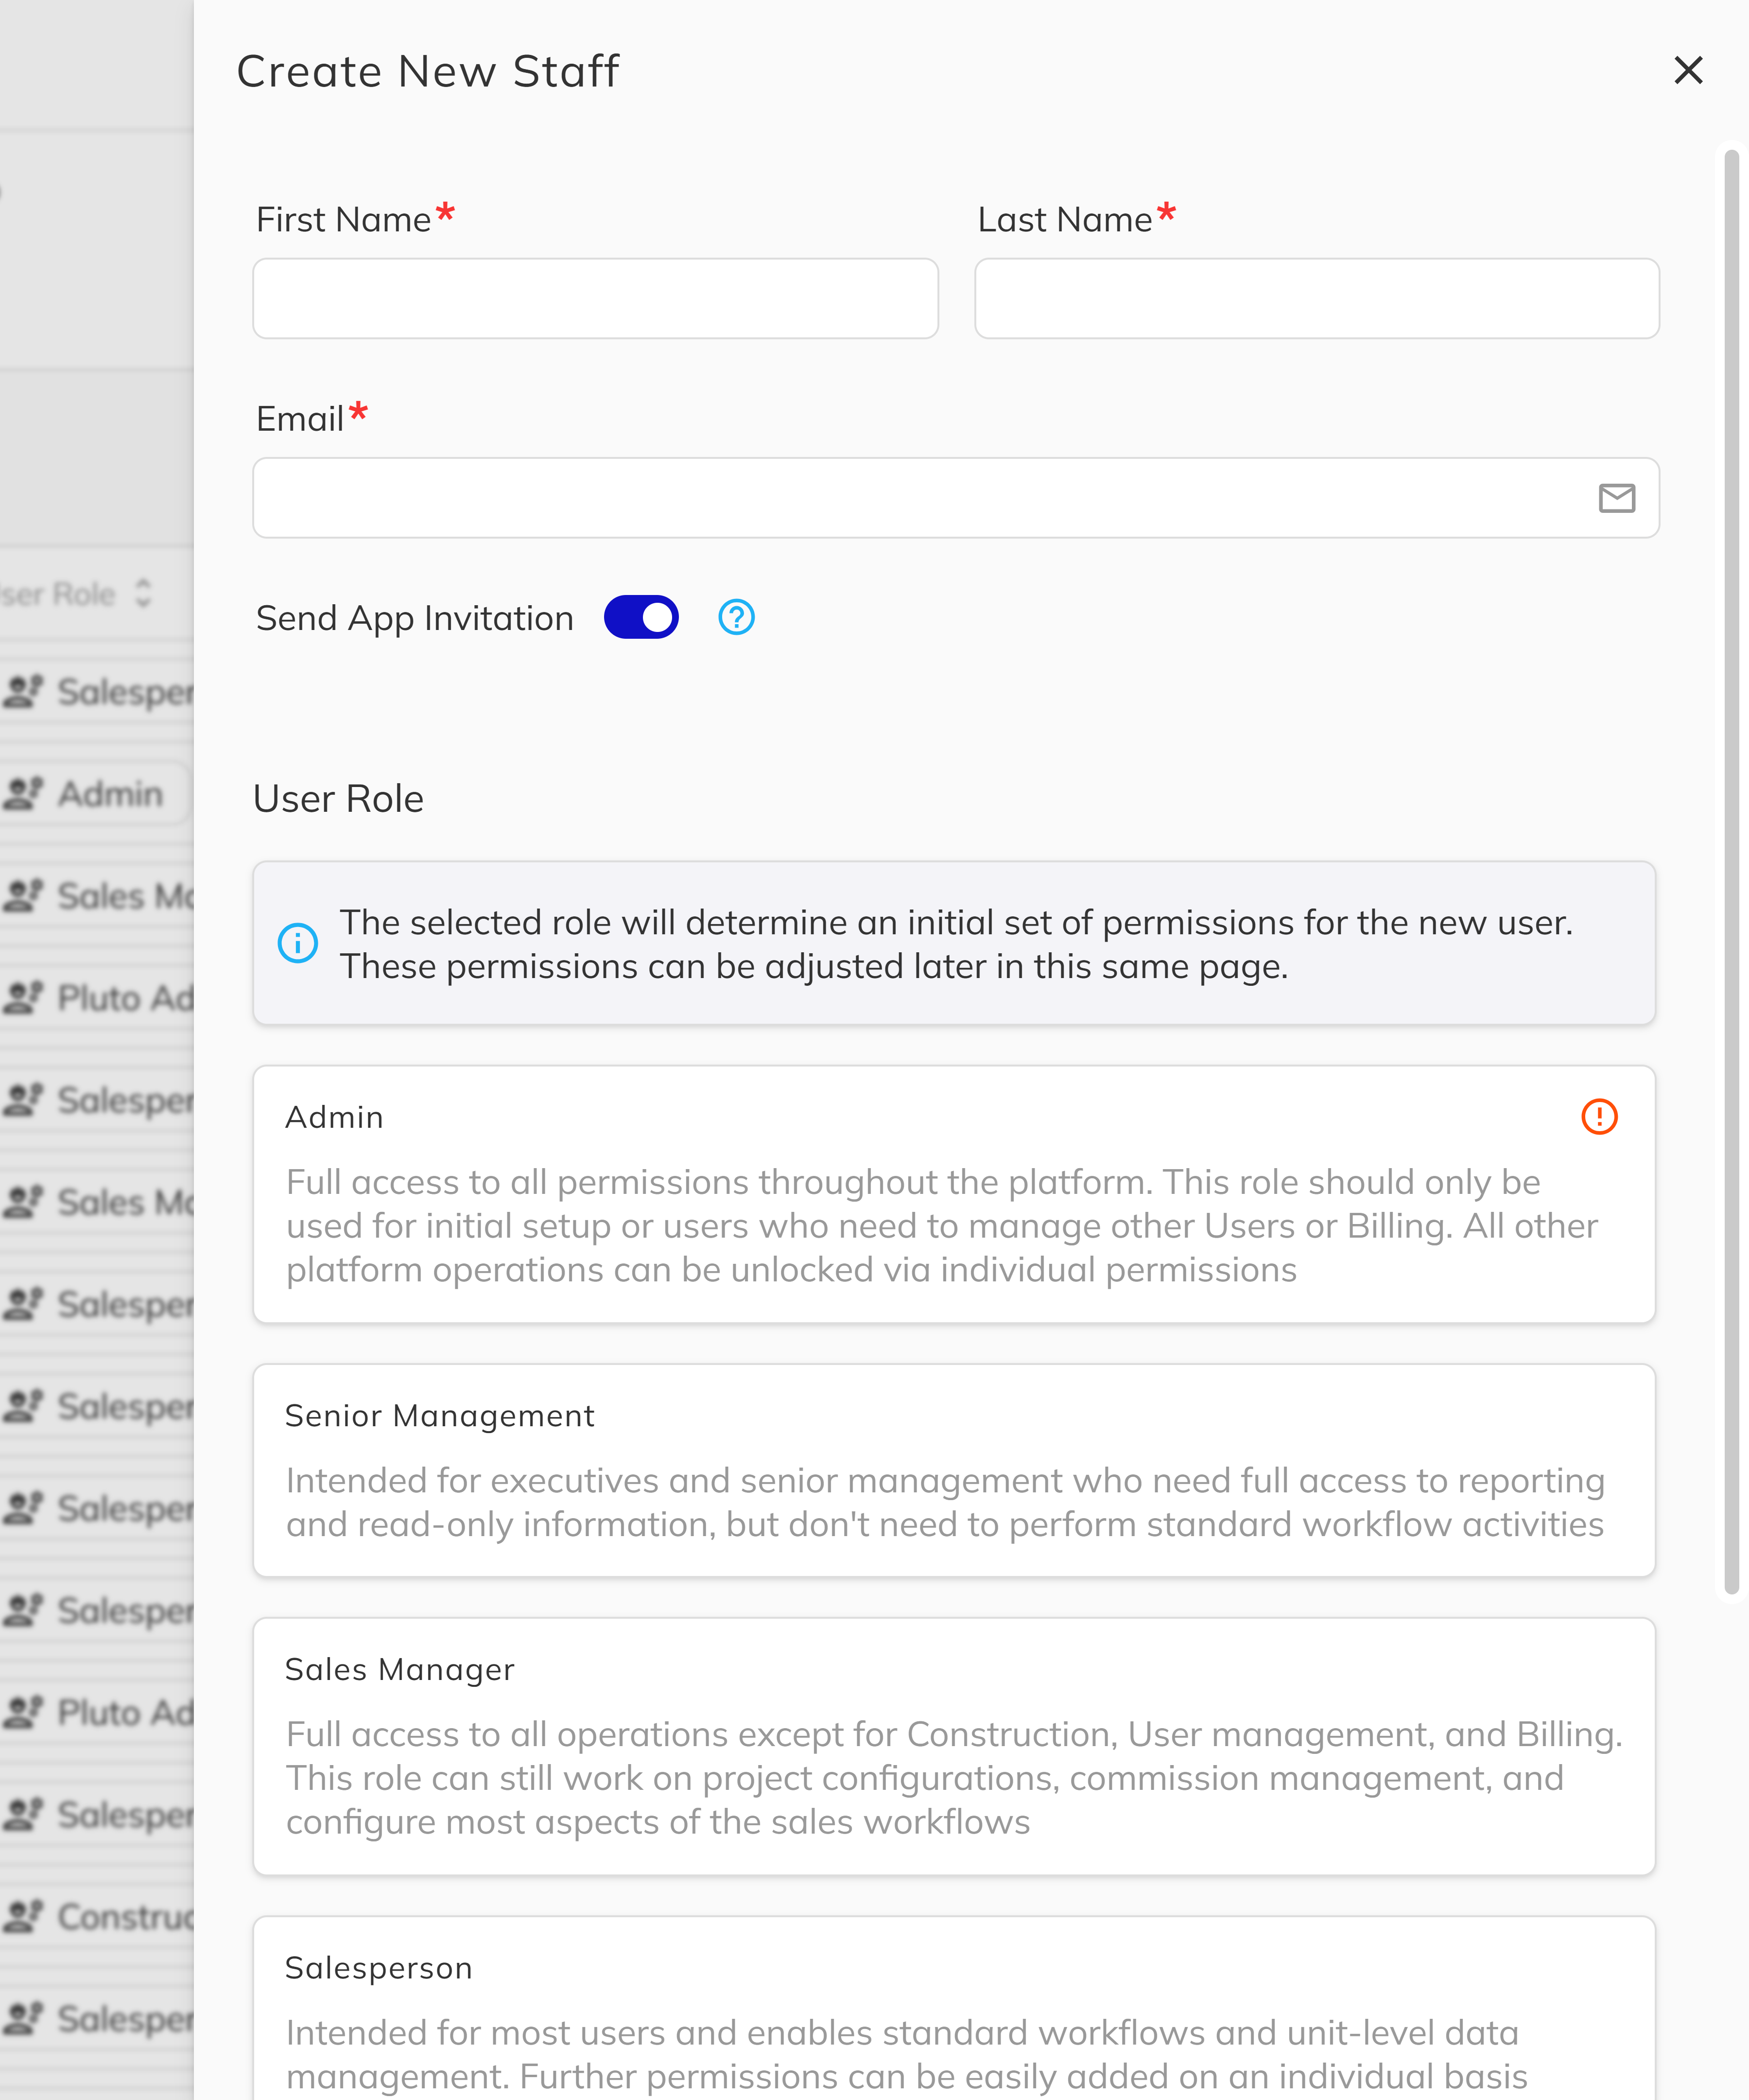1749x2100 pixels.
Task: Select the Senior Management role card
Action: click(x=954, y=1470)
